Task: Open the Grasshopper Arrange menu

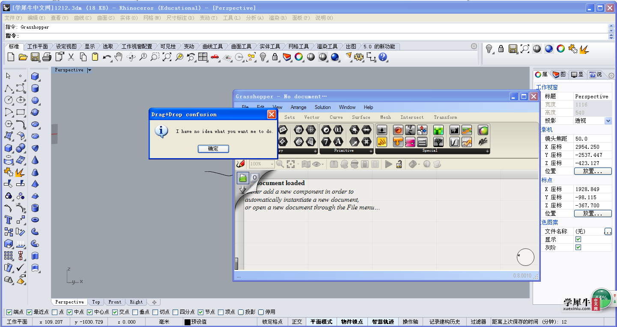Action: (x=298, y=107)
